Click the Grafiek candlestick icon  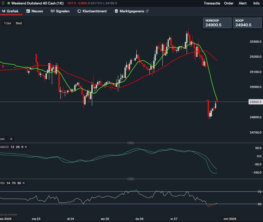pyautogui.click(x=3, y=11)
